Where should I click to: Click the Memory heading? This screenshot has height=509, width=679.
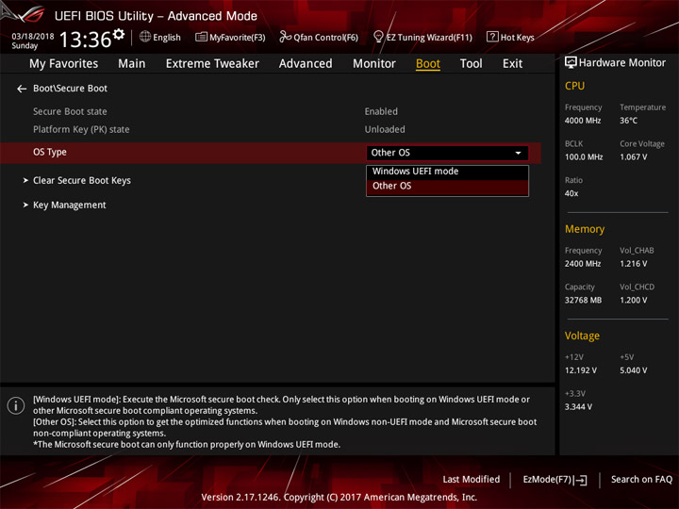coord(585,229)
